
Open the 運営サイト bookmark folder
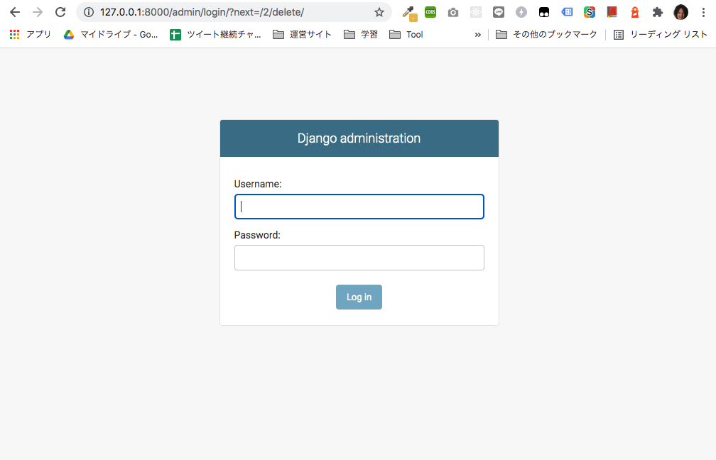pyautogui.click(x=303, y=34)
